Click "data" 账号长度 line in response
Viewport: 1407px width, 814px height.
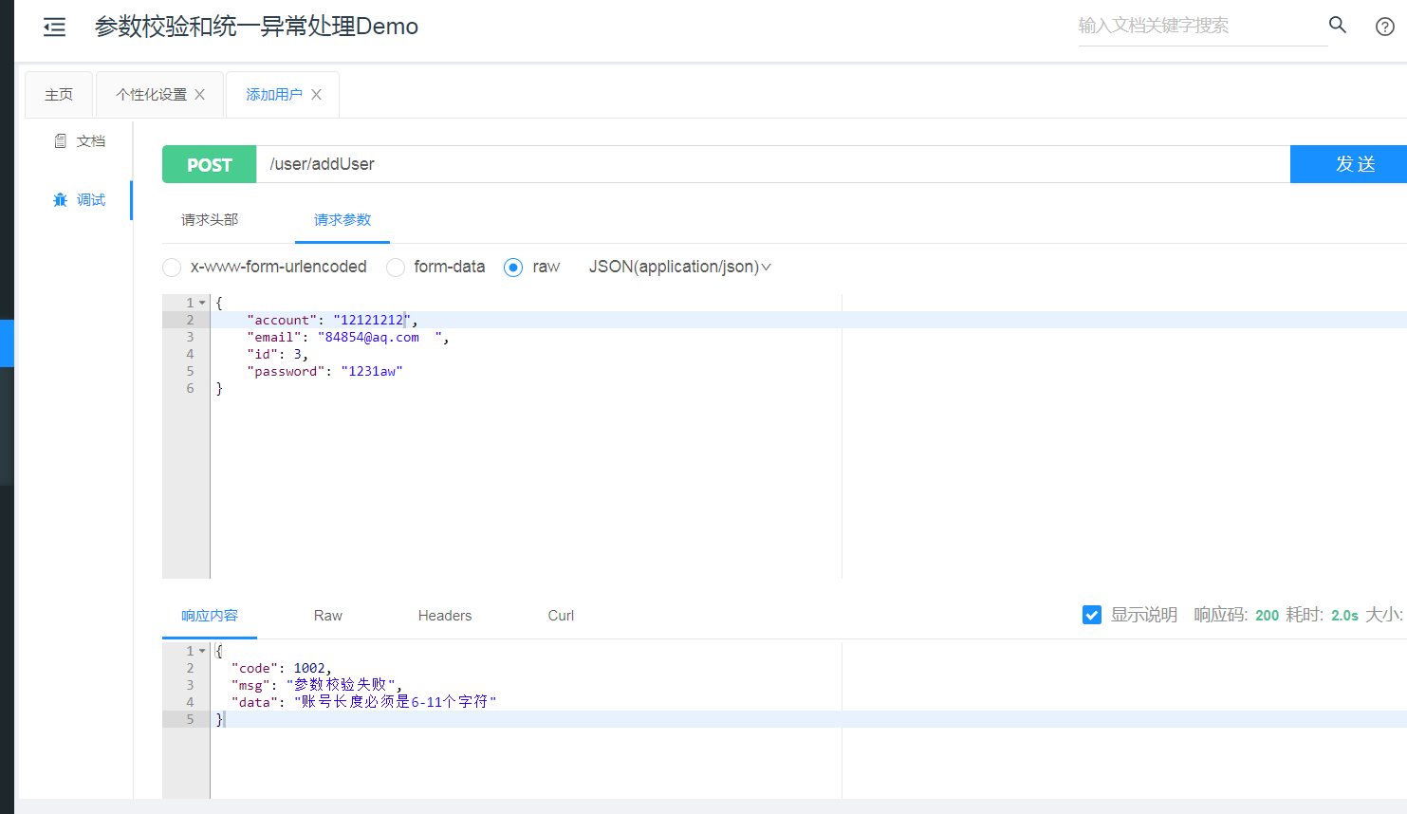pos(363,702)
